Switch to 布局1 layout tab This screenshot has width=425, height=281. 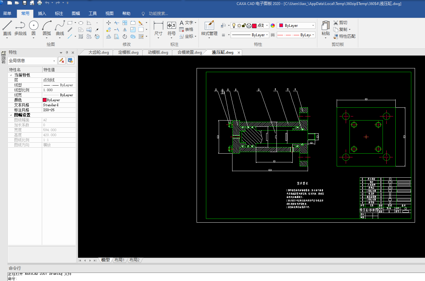click(119, 260)
